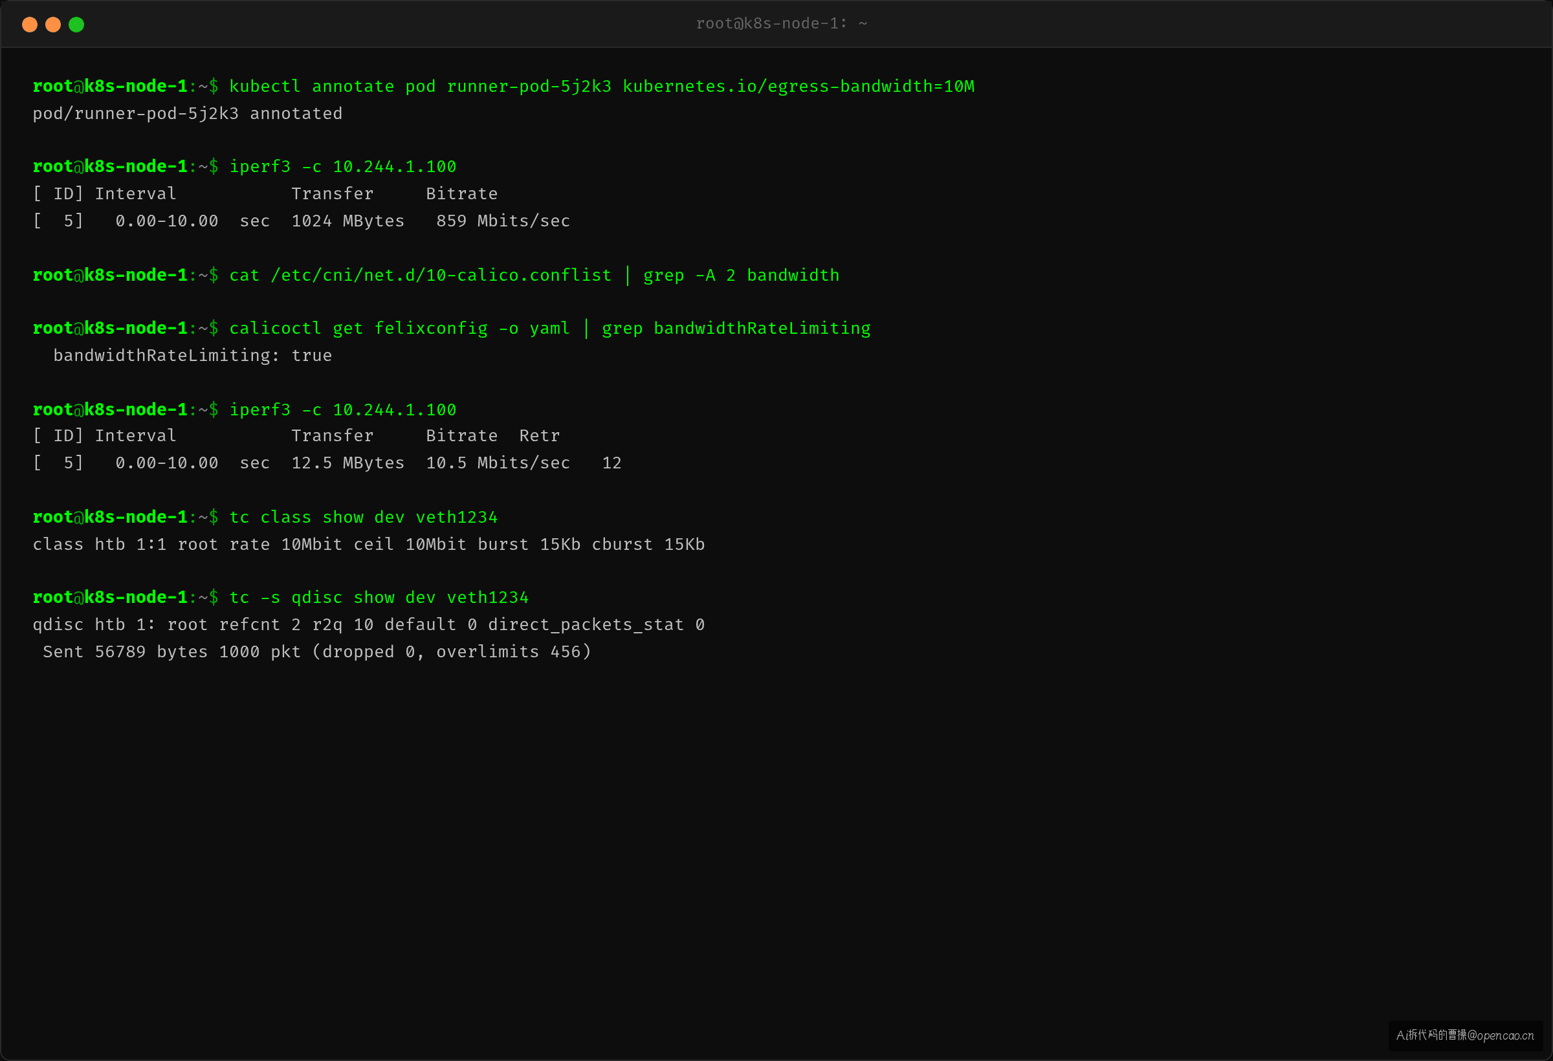Click the Retr column header
This screenshot has width=1553, height=1061.
tap(539, 435)
